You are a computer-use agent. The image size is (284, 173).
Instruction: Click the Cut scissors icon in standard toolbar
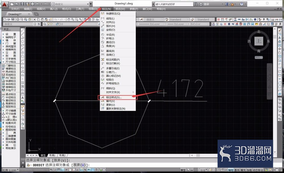[x=34, y=19]
